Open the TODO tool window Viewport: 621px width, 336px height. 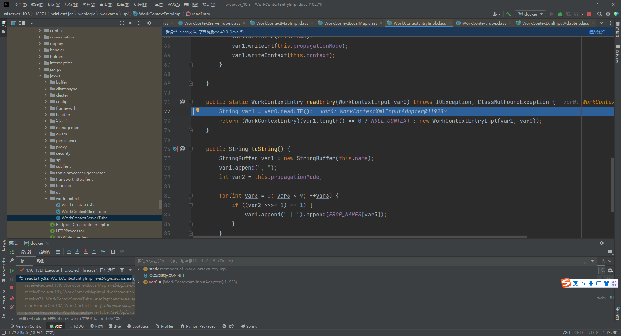(x=76, y=326)
